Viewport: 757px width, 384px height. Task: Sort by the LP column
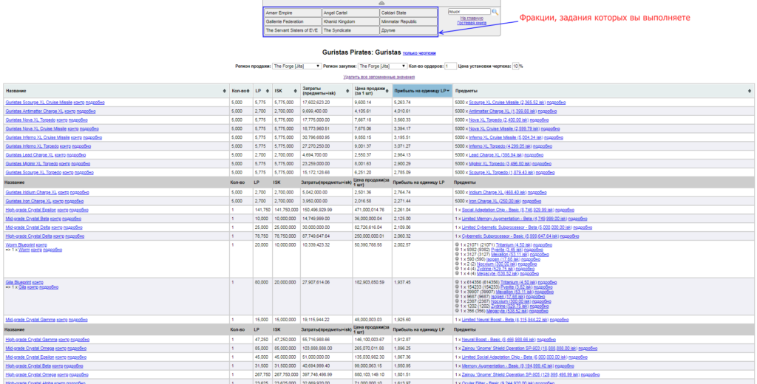click(262, 90)
